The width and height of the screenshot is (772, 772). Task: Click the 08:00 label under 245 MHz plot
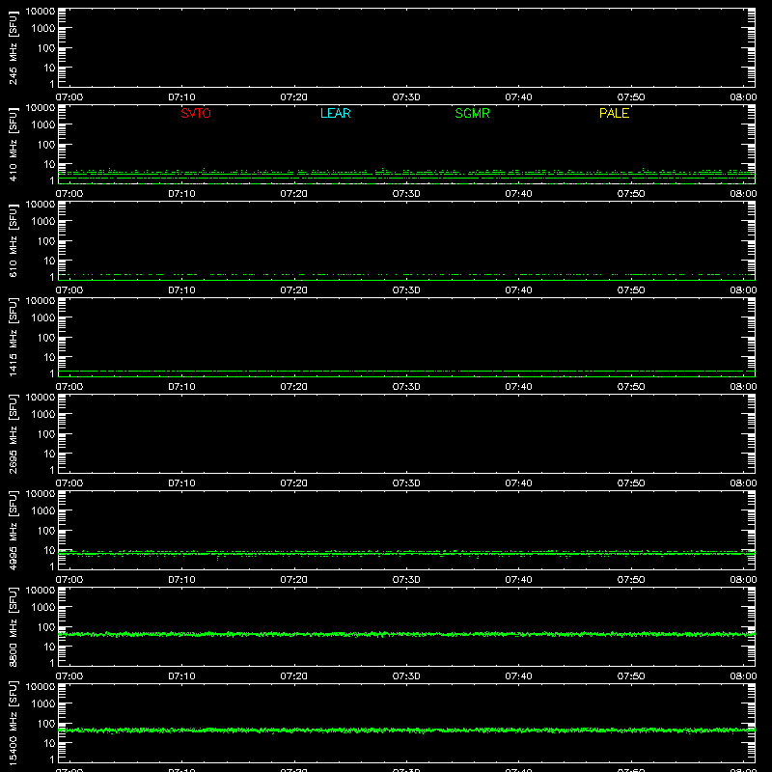(x=743, y=97)
